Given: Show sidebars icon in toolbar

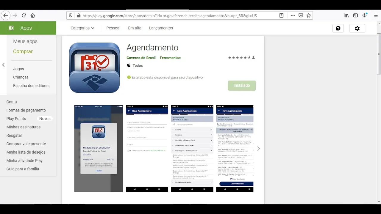Looking at the screenshot, I should tap(355, 15).
